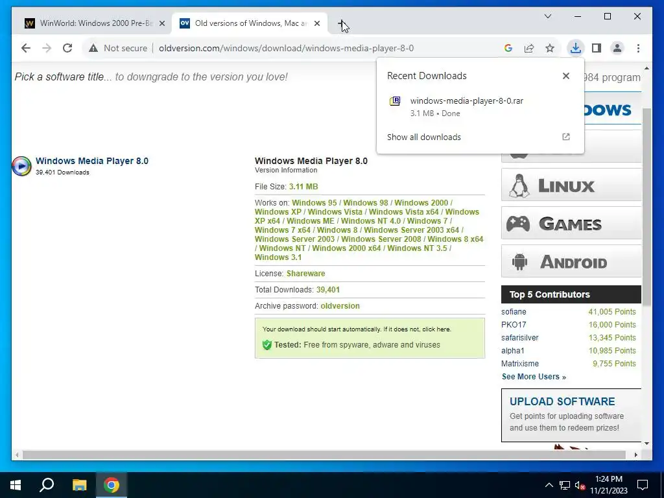
Task: Click the Android robot icon
Action: tap(519, 262)
